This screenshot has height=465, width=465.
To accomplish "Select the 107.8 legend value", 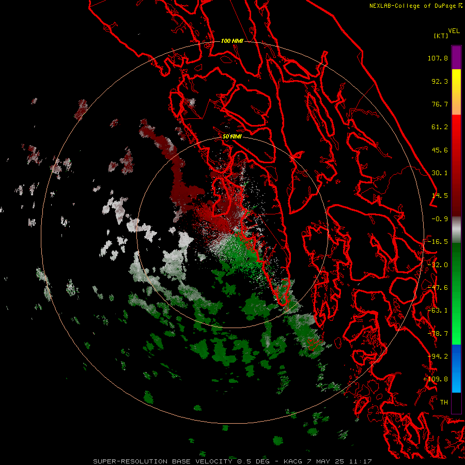I will click(x=438, y=58).
